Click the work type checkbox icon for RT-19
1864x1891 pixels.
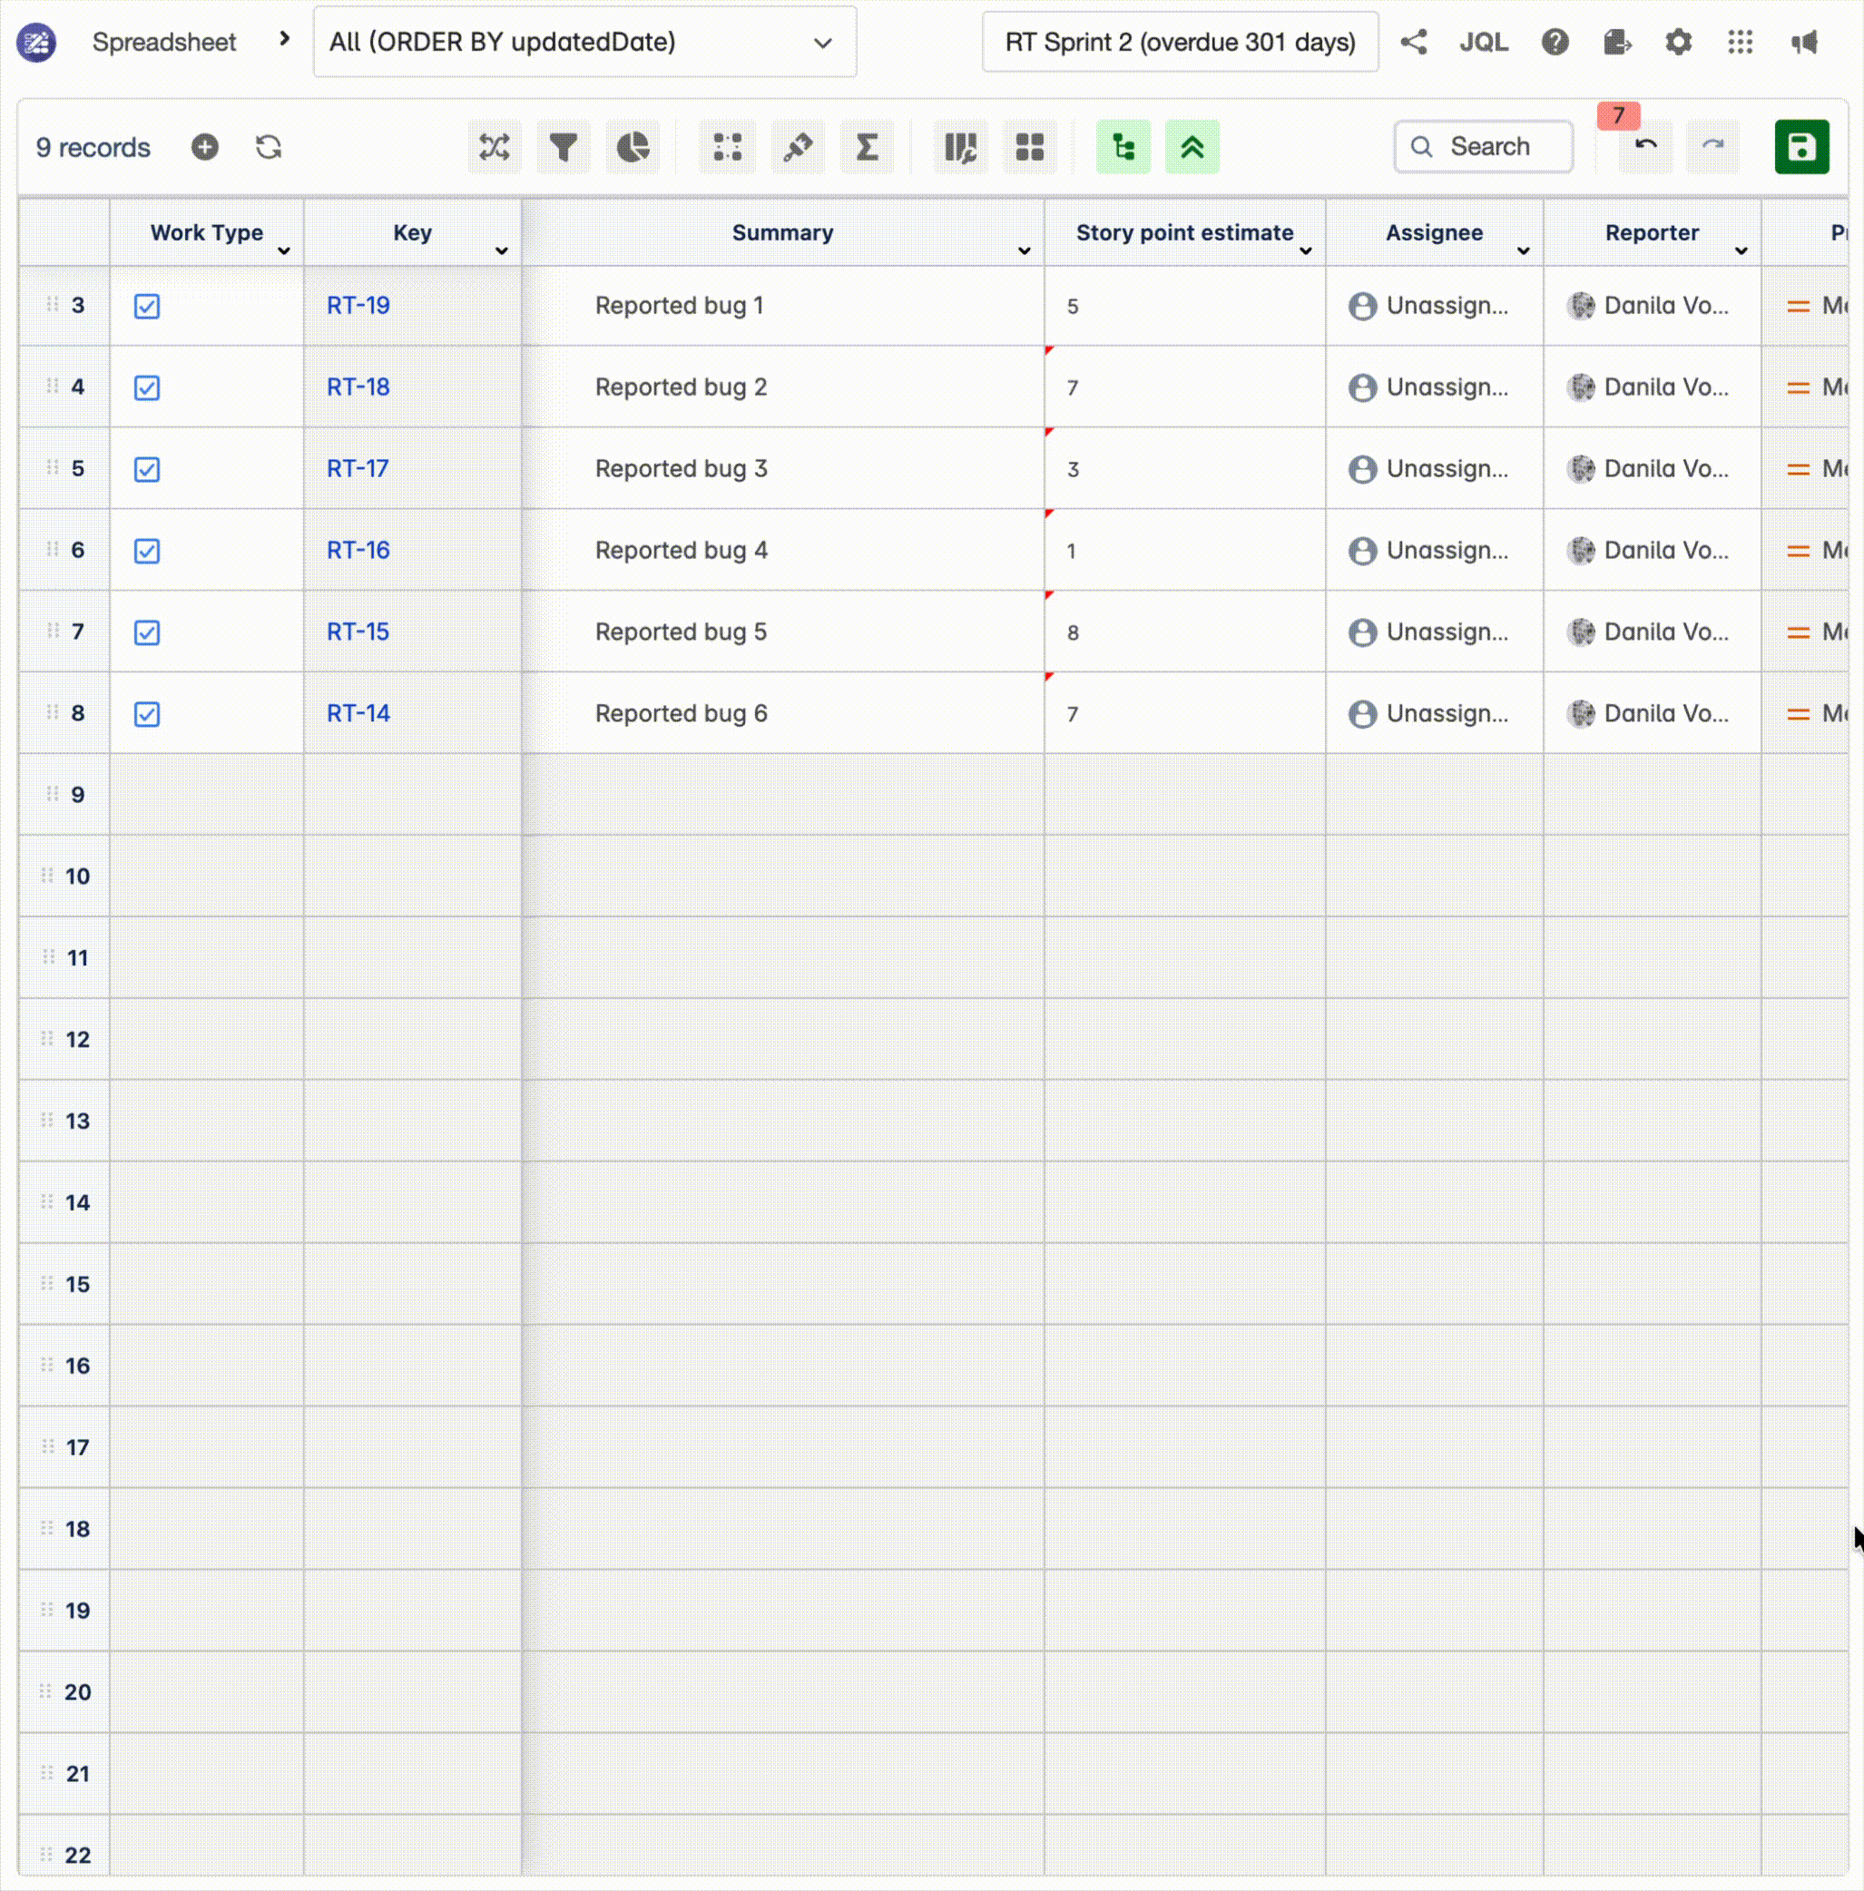tap(147, 307)
